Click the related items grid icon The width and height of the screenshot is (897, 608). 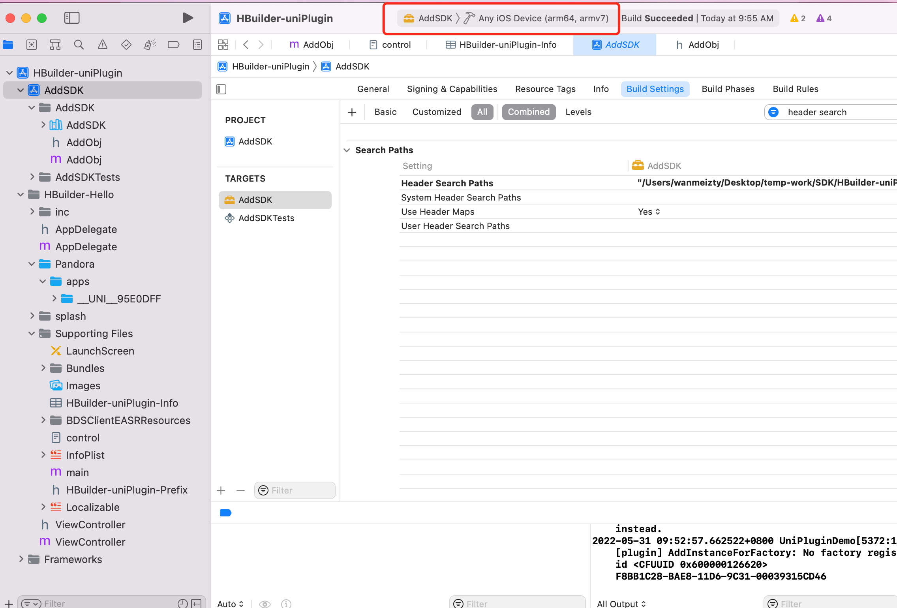coord(223,45)
